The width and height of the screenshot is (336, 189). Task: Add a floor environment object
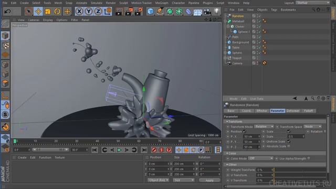197,12
